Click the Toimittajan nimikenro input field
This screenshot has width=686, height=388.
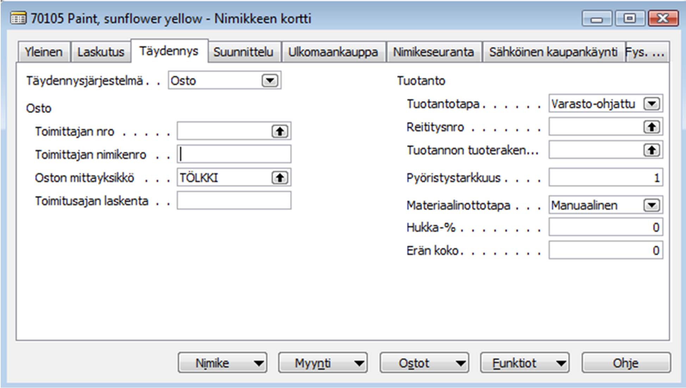pos(234,154)
